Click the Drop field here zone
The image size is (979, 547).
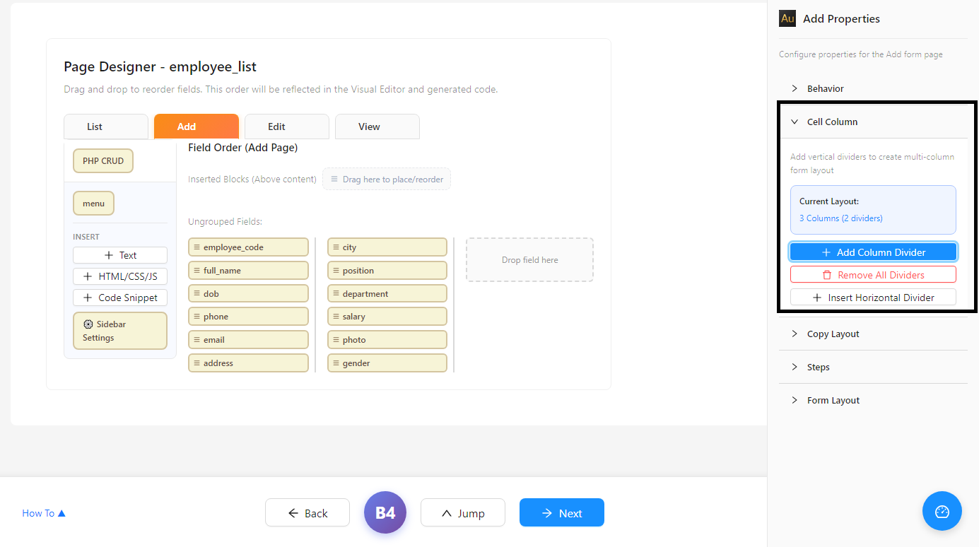coord(529,259)
